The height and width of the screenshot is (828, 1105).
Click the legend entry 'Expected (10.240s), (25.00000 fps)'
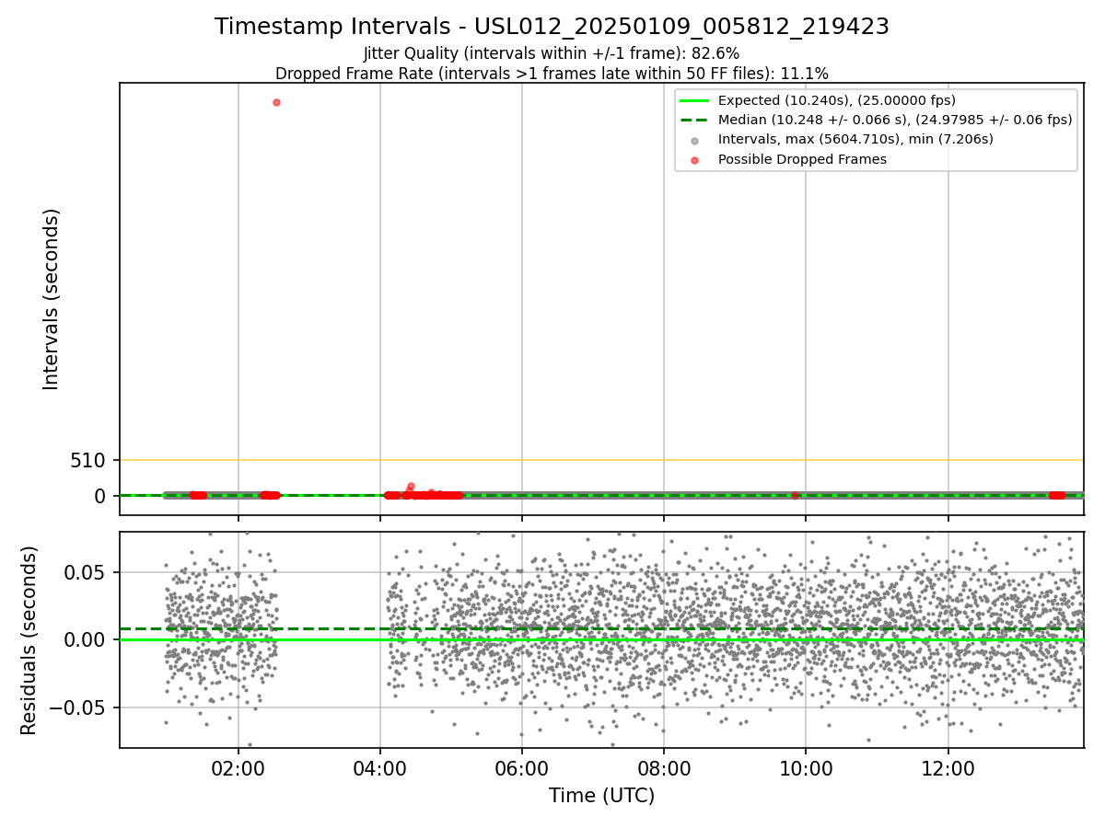pos(836,100)
